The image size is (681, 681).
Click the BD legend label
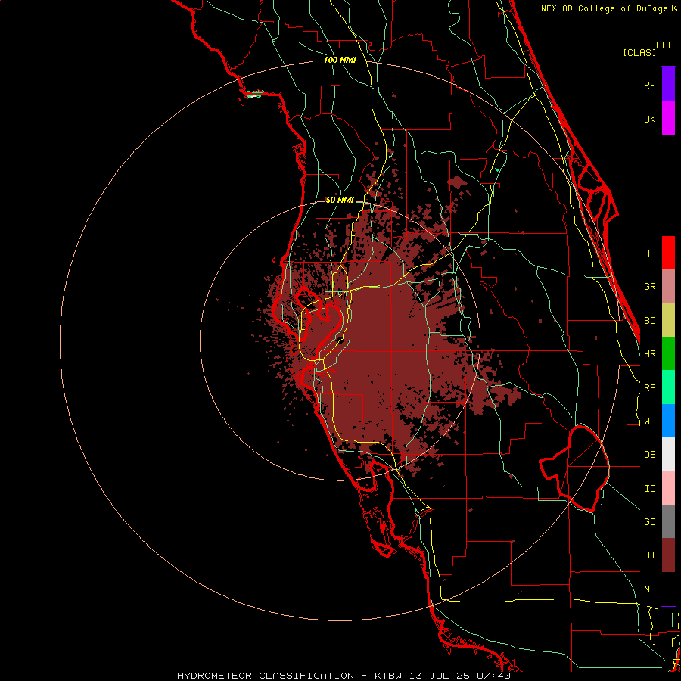coord(649,321)
